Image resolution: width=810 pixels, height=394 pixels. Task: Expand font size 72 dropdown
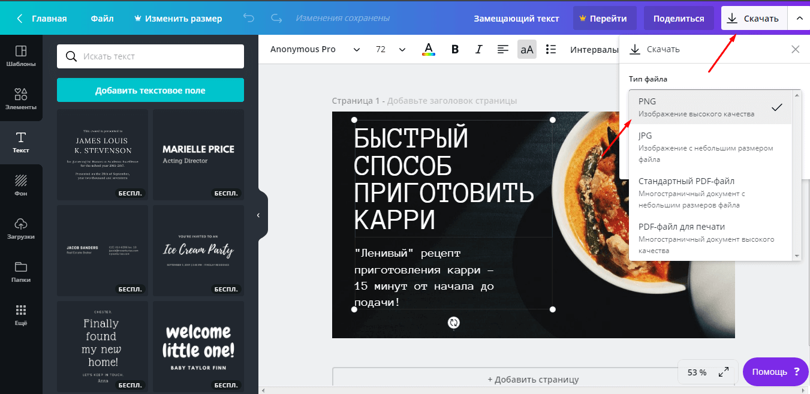[x=390, y=49]
